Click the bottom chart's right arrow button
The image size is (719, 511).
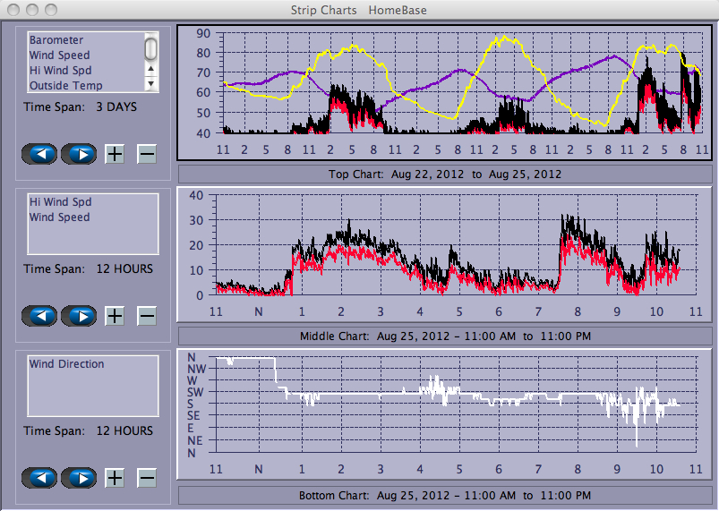coord(78,478)
